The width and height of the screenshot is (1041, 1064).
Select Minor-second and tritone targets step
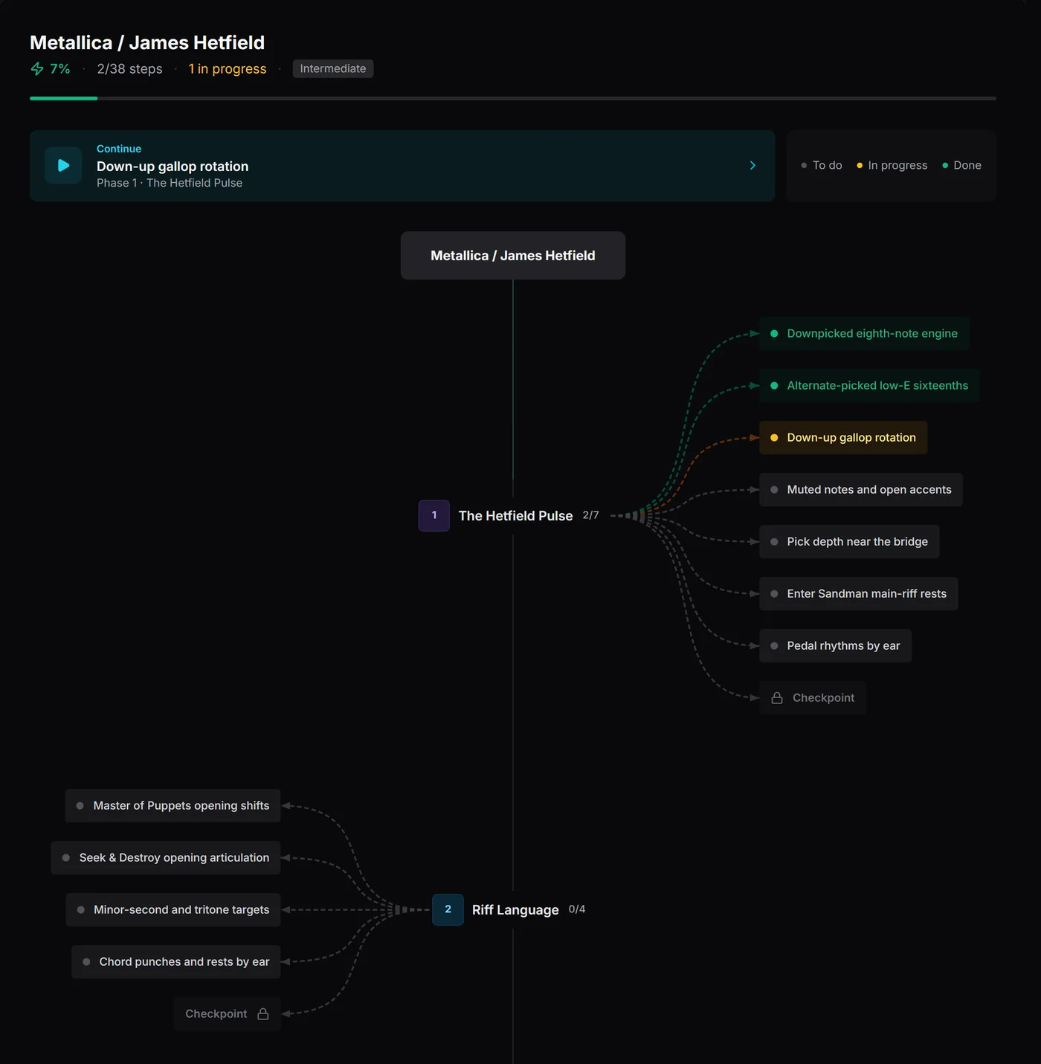pyautogui.click(x=173, y=909)
